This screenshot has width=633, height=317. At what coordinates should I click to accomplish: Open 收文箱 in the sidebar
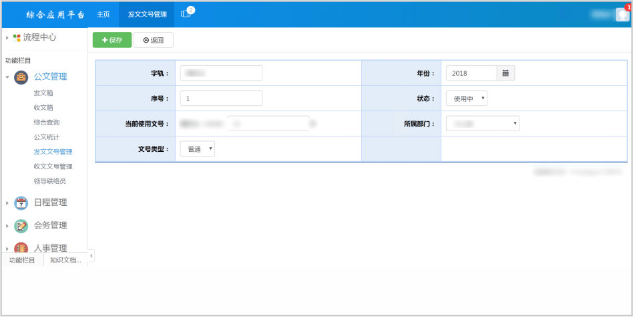(43, 107)
